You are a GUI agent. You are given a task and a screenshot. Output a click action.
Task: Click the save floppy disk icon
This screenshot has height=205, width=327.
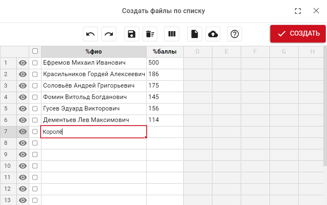tap(132, 34)
